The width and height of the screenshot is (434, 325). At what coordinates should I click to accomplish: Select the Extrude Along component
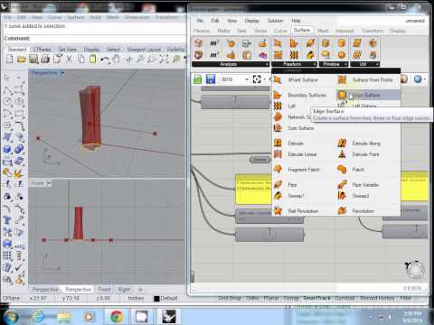[x=359, y=144]
